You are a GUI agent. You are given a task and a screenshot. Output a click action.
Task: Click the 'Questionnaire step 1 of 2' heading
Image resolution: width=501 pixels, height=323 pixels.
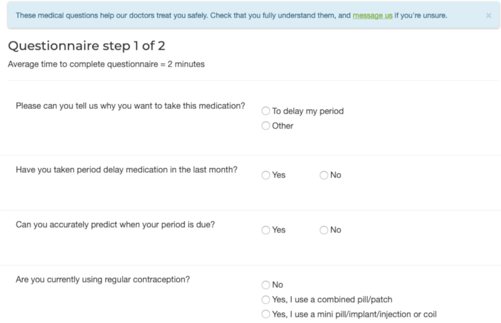tap(86, 46)
